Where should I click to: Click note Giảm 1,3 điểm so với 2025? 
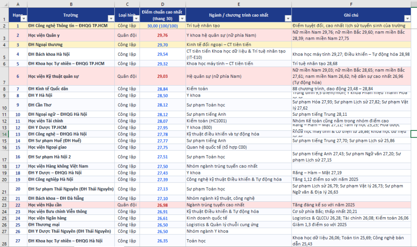tap(351, 225)
